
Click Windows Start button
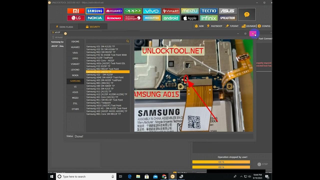(x=52, y=176)
